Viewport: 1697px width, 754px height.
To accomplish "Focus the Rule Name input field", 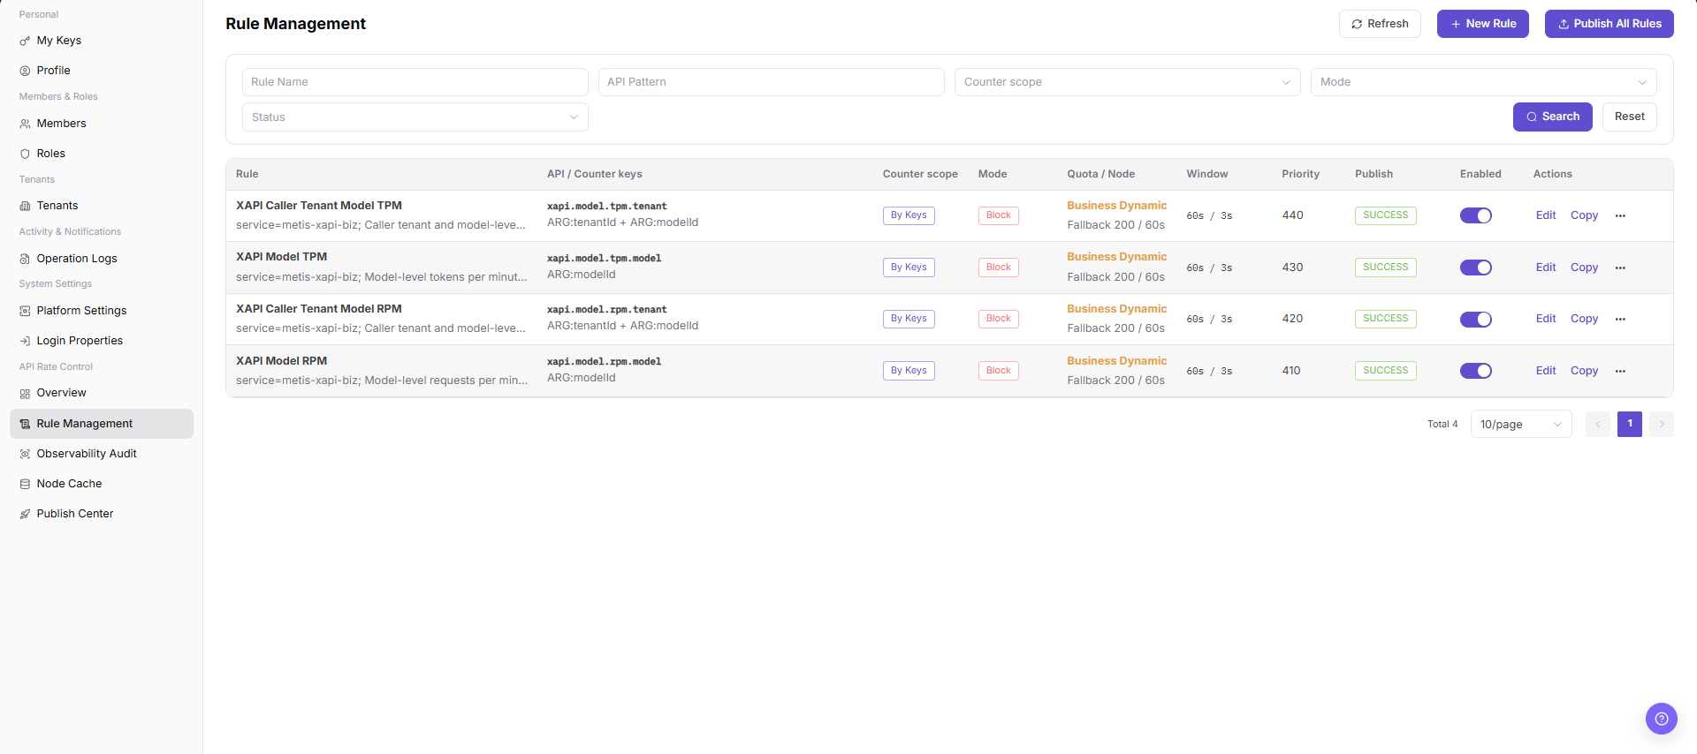I will click(x=415, y=82).
